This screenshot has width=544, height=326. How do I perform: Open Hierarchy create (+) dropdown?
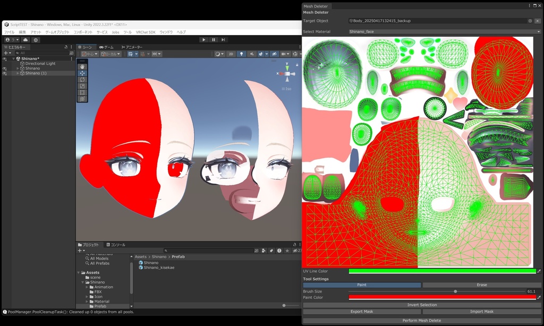[7, 53]
